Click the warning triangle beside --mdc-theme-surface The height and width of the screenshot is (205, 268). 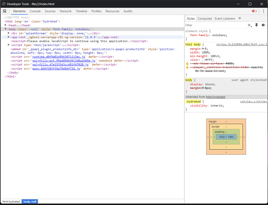coord(187,63)
